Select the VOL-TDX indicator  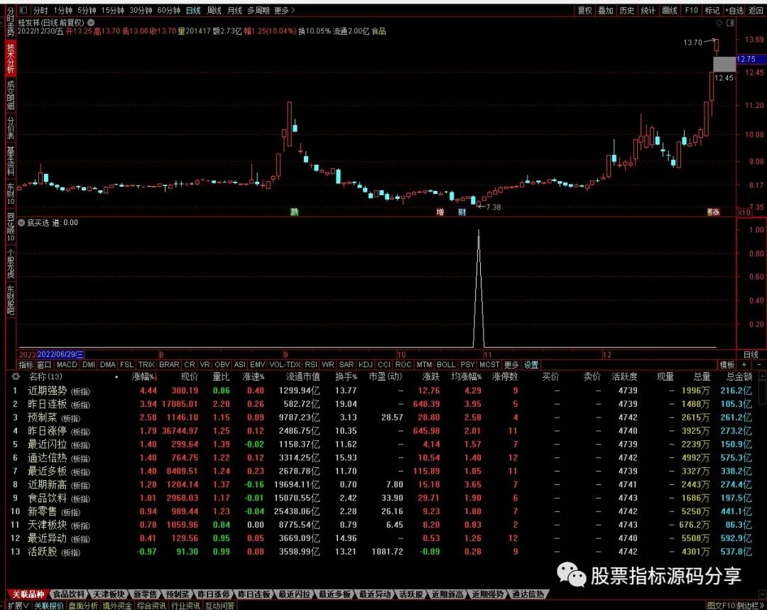pos(285,365)
